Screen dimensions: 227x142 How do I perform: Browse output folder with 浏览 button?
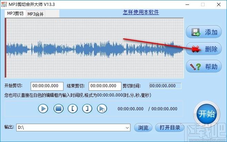143,128
